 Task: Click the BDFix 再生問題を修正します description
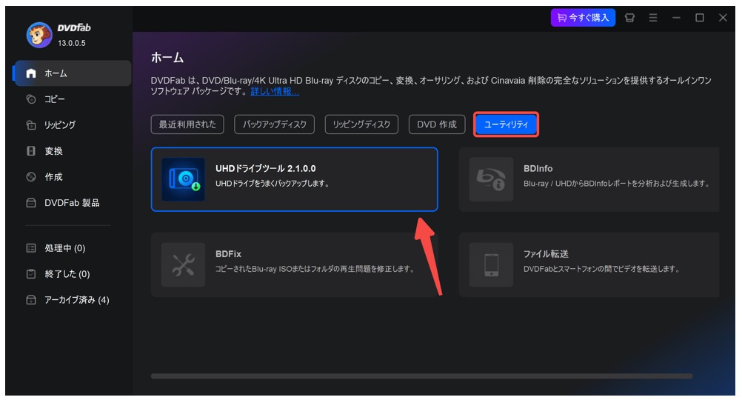click(x=315, y=269)
